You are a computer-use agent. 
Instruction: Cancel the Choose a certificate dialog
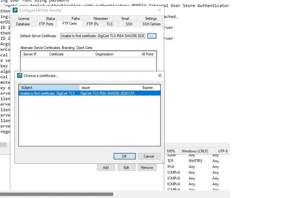point(149,156)
